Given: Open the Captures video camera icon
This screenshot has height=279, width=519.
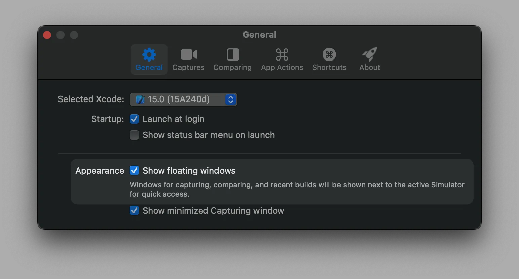Looking at the screenshot, I should 189,54.
